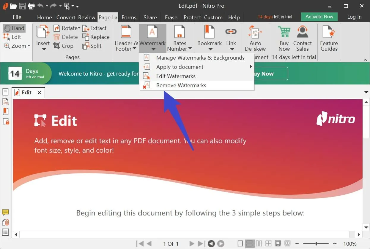Open Attachments panel paperclip icon
The width and height of the screenshot is (370, 249).
(5, 222)
